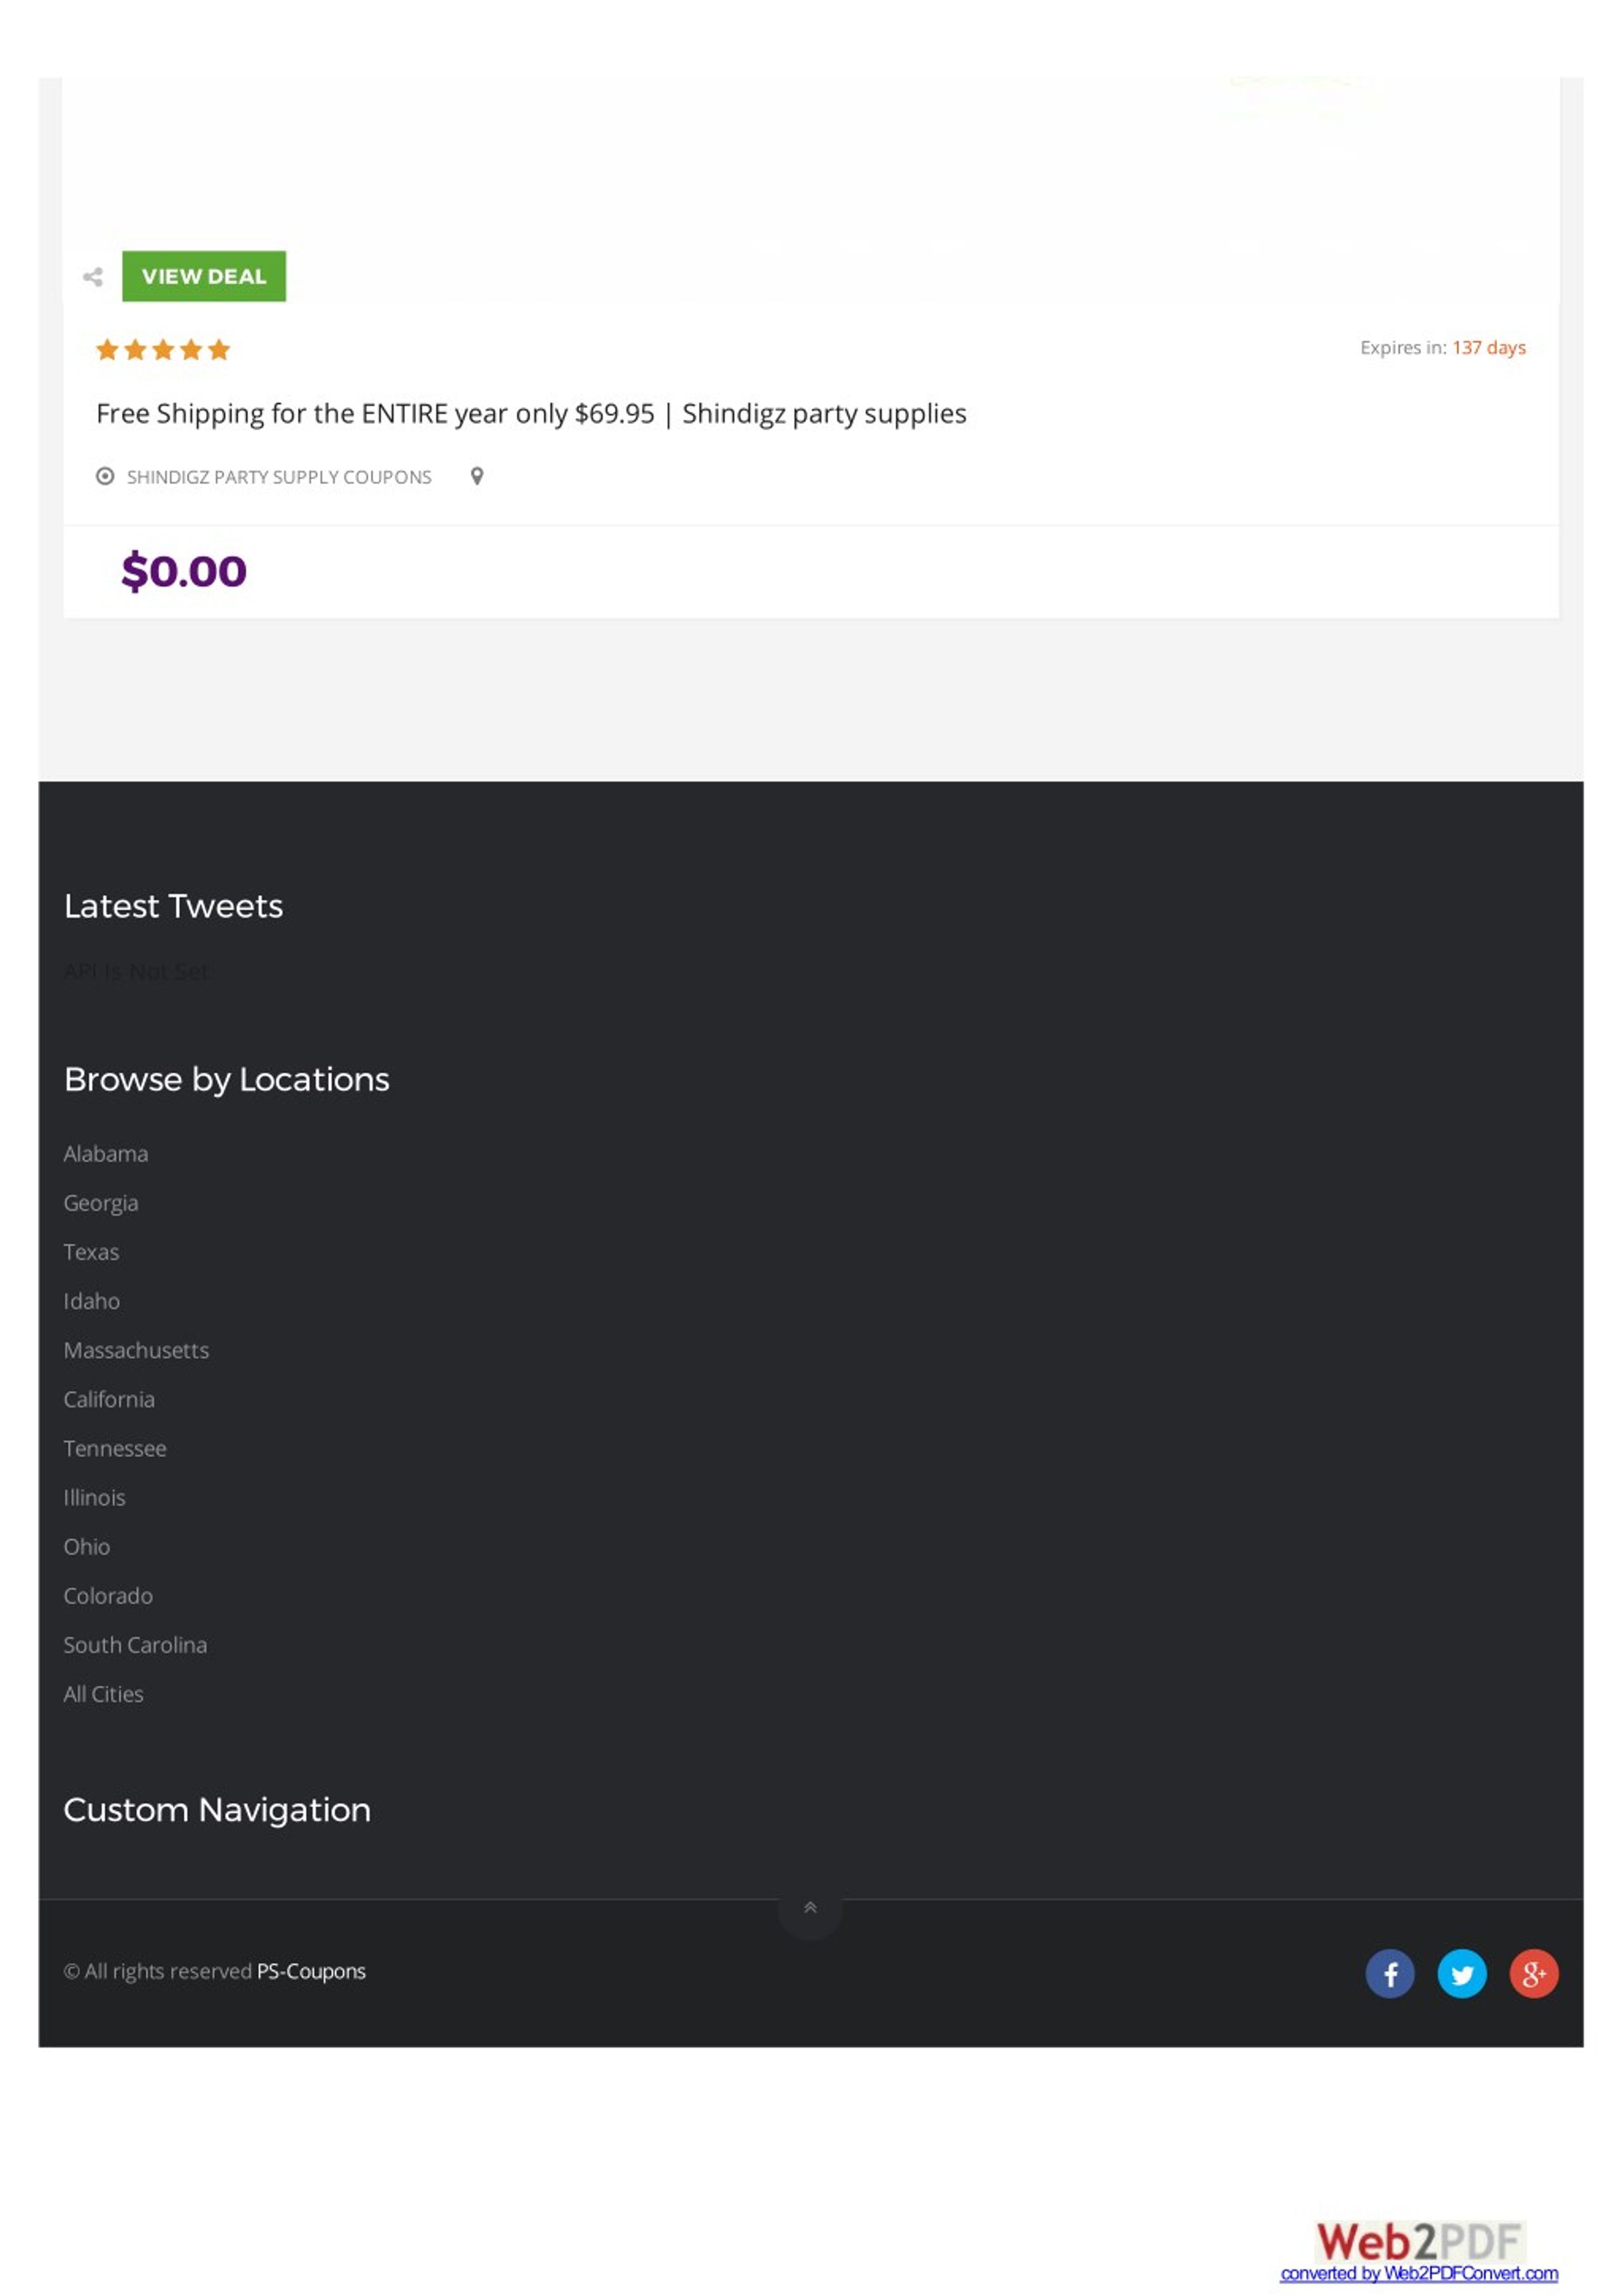Click the five-star rating
The width and height of the screenshot is (1623, 2296).
click(162, 349)
